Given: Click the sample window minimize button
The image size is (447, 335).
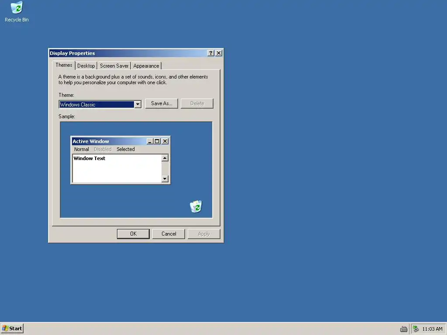Looking at the screenshot, I should tap(150, 141).
